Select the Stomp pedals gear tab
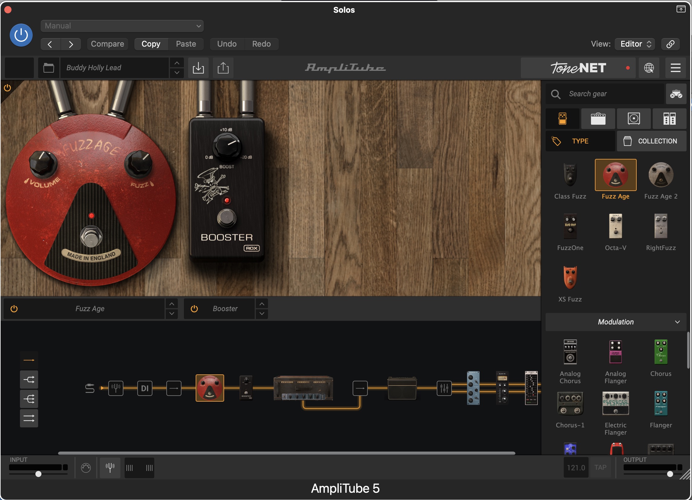 [562, 119]
